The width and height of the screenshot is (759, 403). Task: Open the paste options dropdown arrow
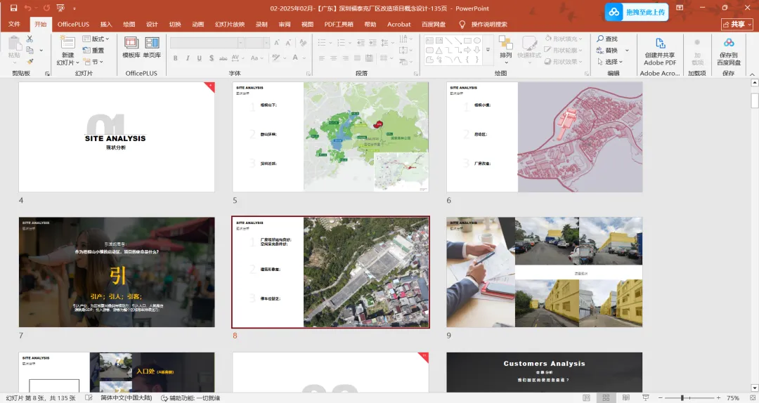14,62
